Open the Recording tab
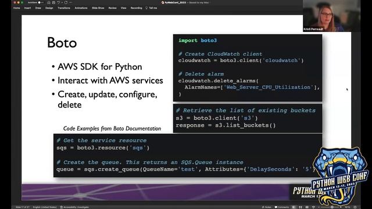 point(136,8)
